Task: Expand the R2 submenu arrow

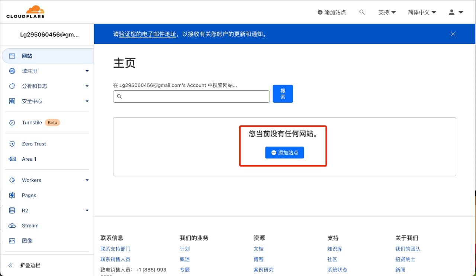Action: 87,211
